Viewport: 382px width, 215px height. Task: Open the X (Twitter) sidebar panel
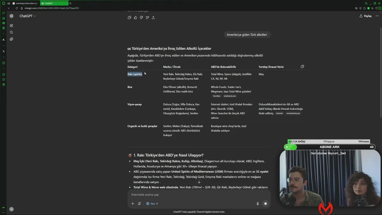4,51
